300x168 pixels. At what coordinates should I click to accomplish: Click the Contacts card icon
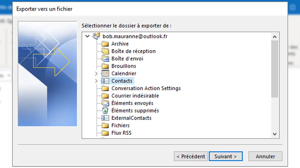pos(105,81)
